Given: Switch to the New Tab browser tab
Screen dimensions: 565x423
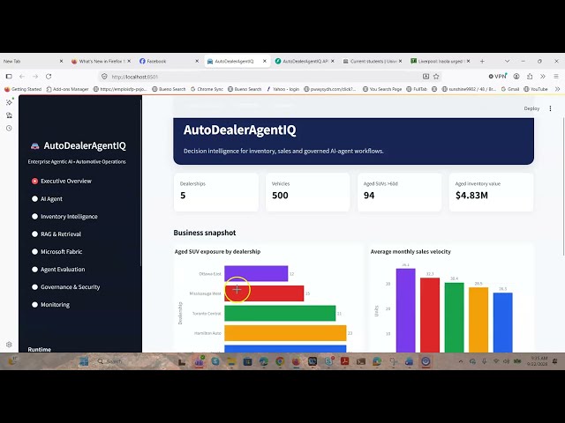Looking at the screenshot, I should click(x=29, y=61).
